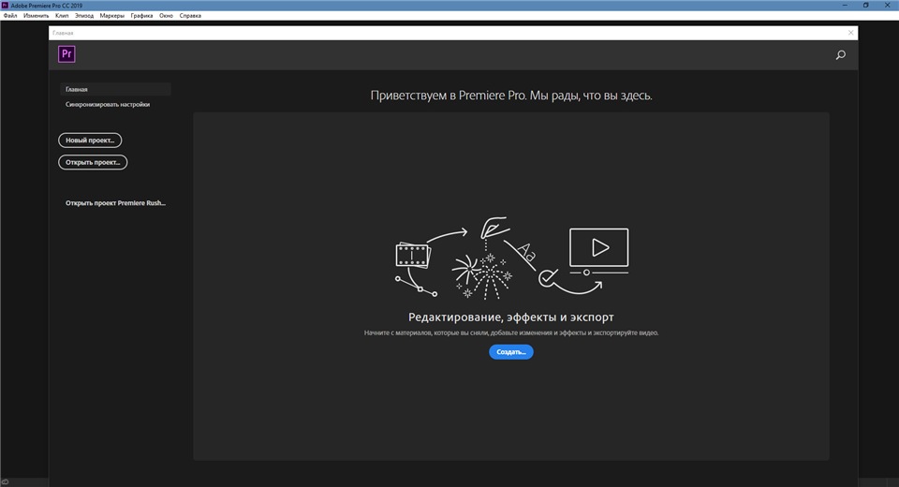This screenshot has height=487, width=899.
Task: Select Главная in the sidebar
Action: (115, 90)
